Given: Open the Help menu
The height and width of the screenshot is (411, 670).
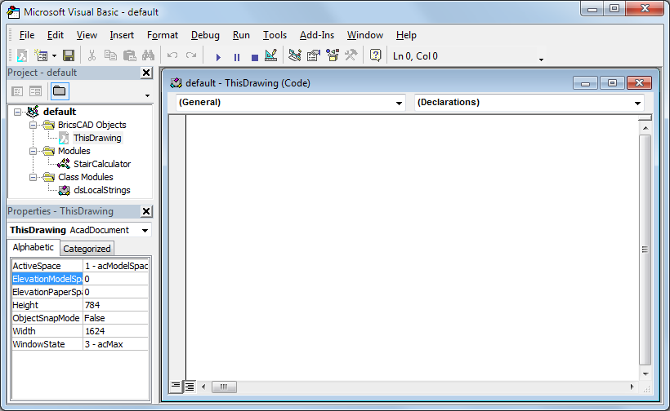Looking at the screenshot, I should 406,35.
